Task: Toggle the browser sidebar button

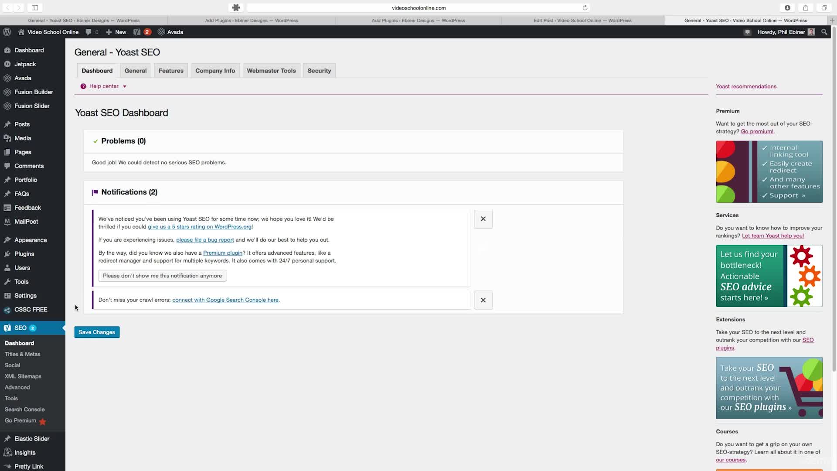Action: 35,7
